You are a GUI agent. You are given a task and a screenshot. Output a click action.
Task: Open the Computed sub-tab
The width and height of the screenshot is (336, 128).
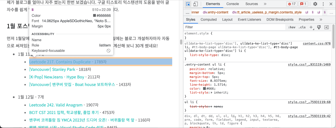click(208, 20)
